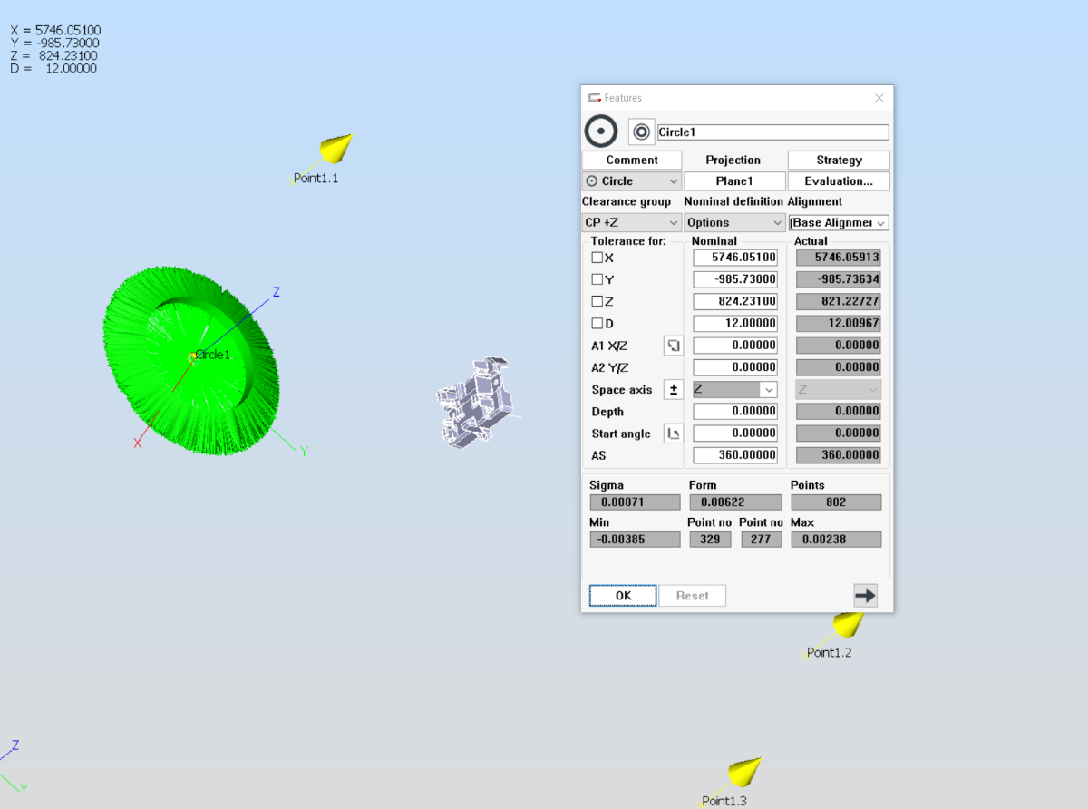Click the green Circle1 measured feature

point(189,361)
